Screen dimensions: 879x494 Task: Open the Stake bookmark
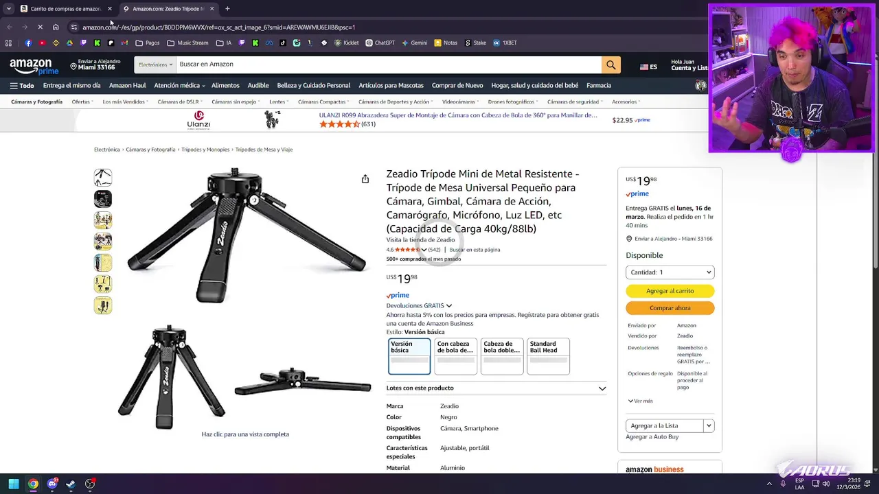[x=475, y=43]
